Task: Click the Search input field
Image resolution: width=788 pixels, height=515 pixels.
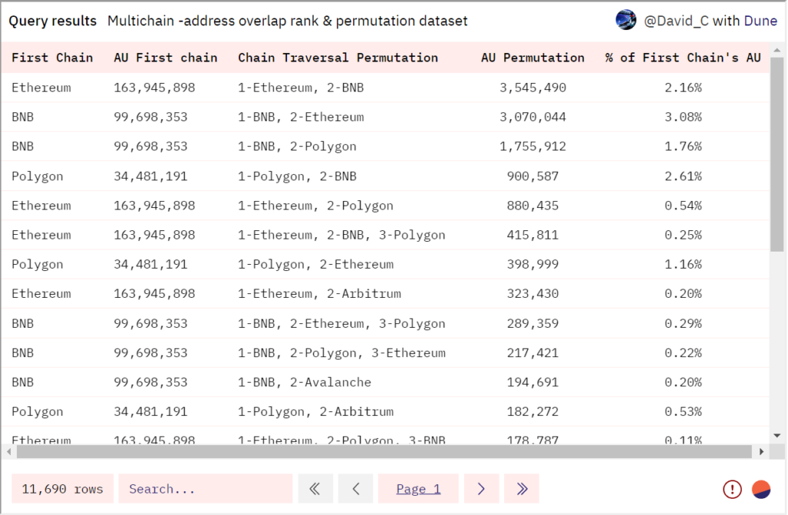Action: coord(205,488)
